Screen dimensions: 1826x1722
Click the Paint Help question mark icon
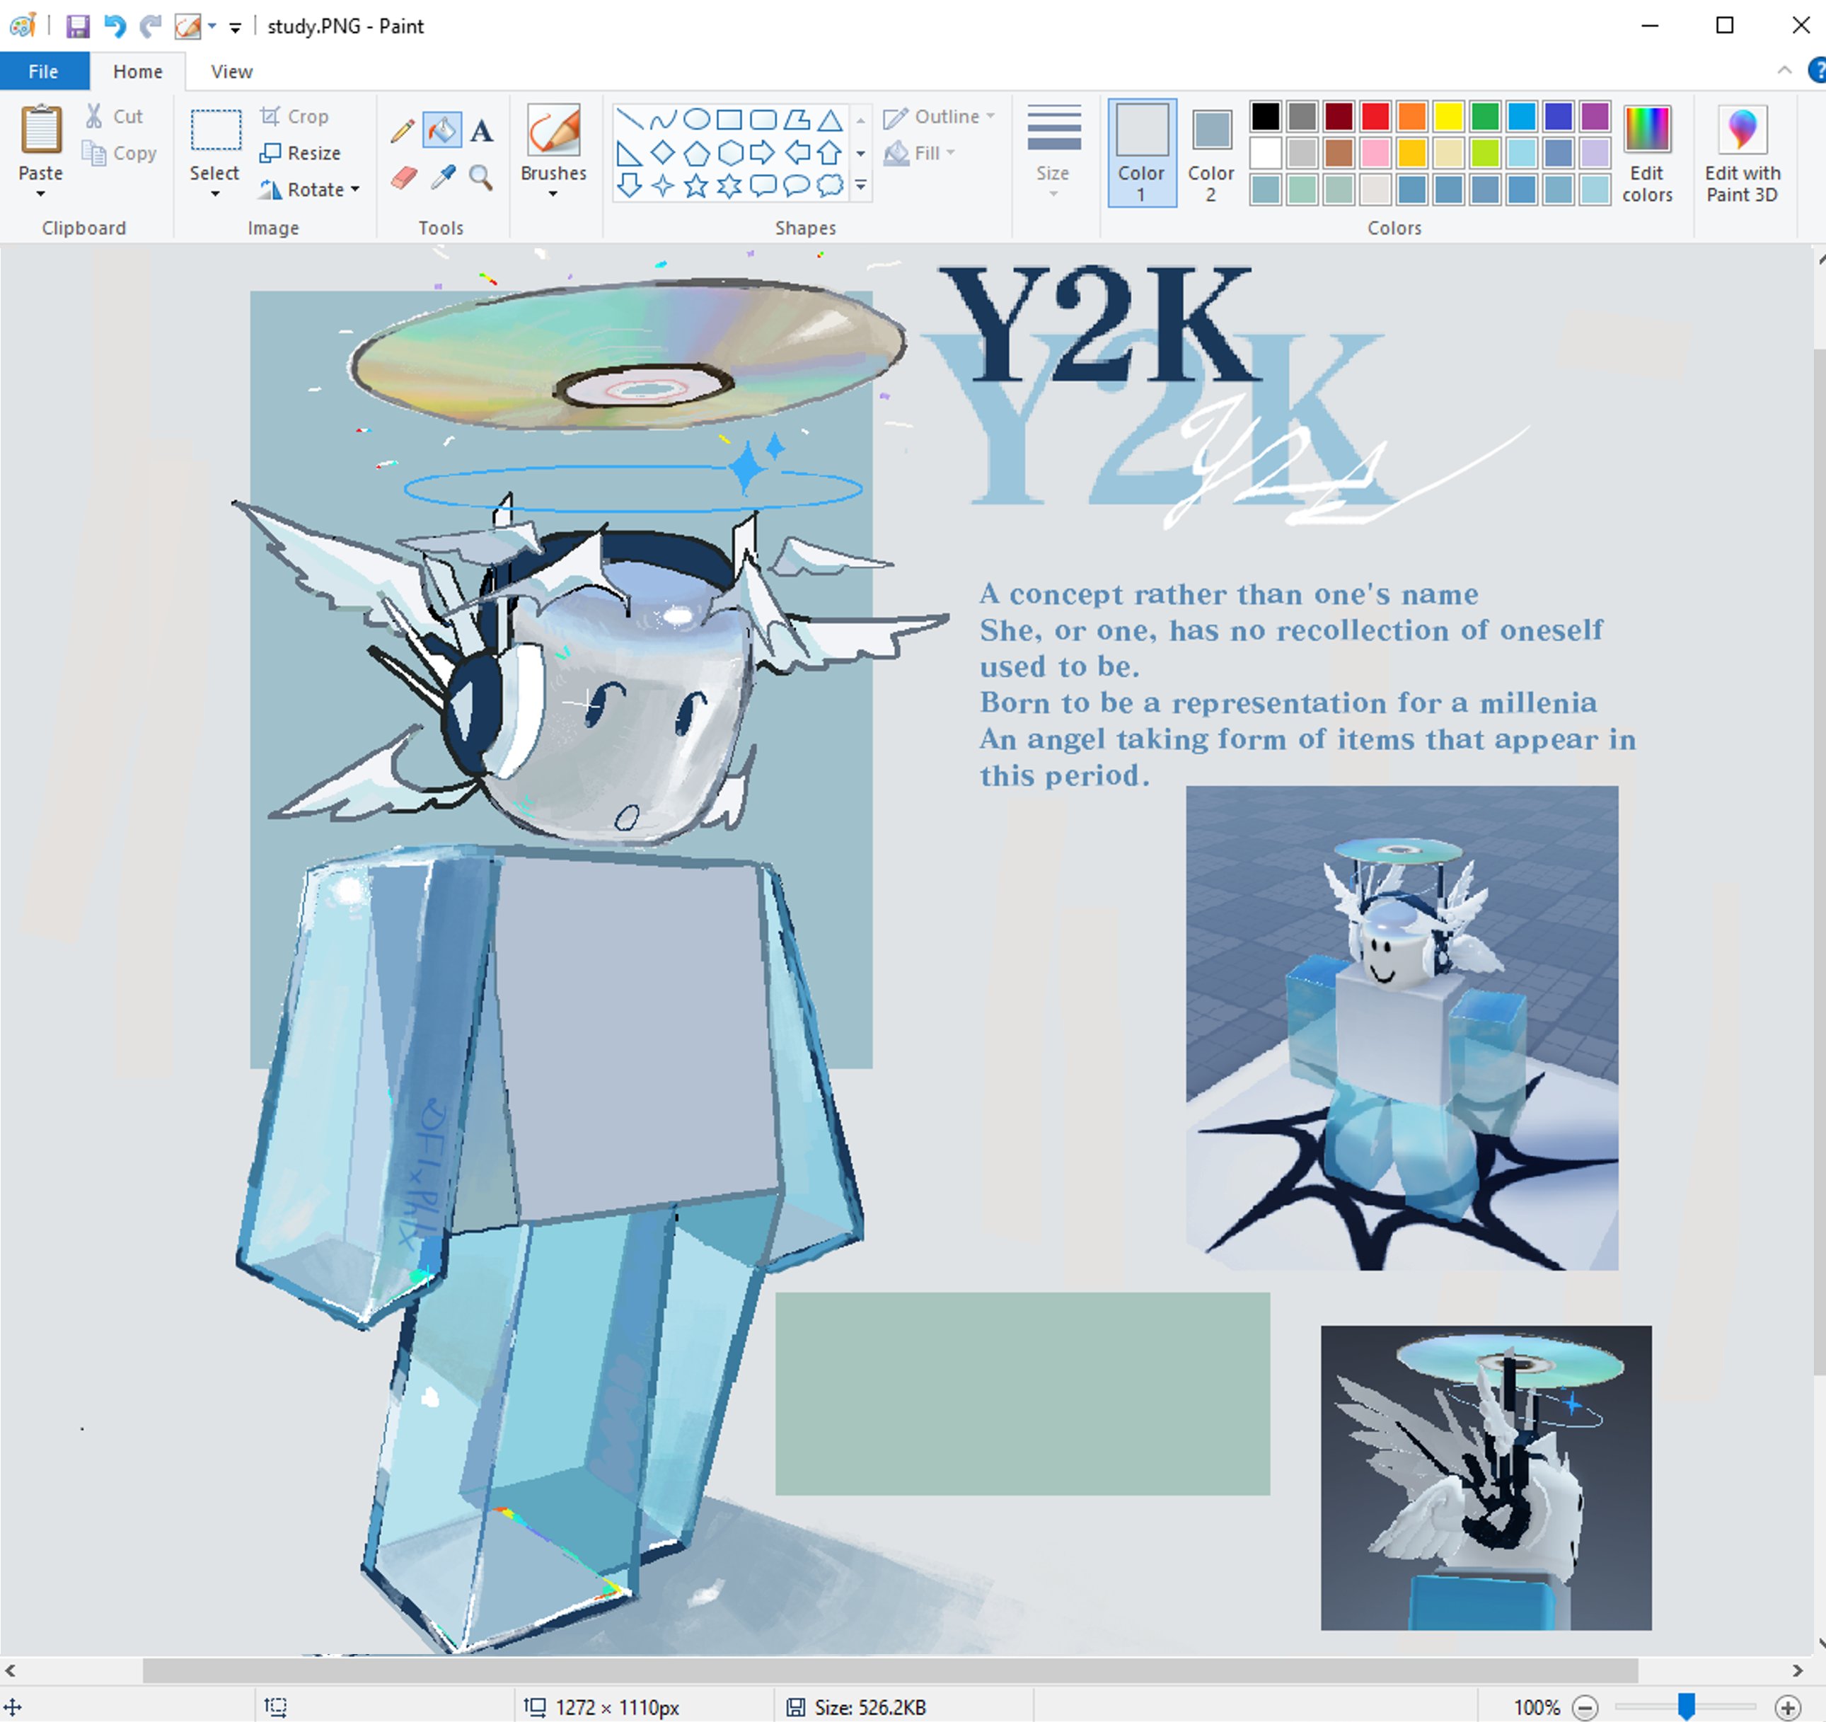pos(1818,70)
